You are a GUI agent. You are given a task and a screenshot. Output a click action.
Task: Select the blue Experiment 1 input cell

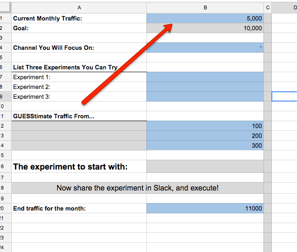click(x=205, y=77)
